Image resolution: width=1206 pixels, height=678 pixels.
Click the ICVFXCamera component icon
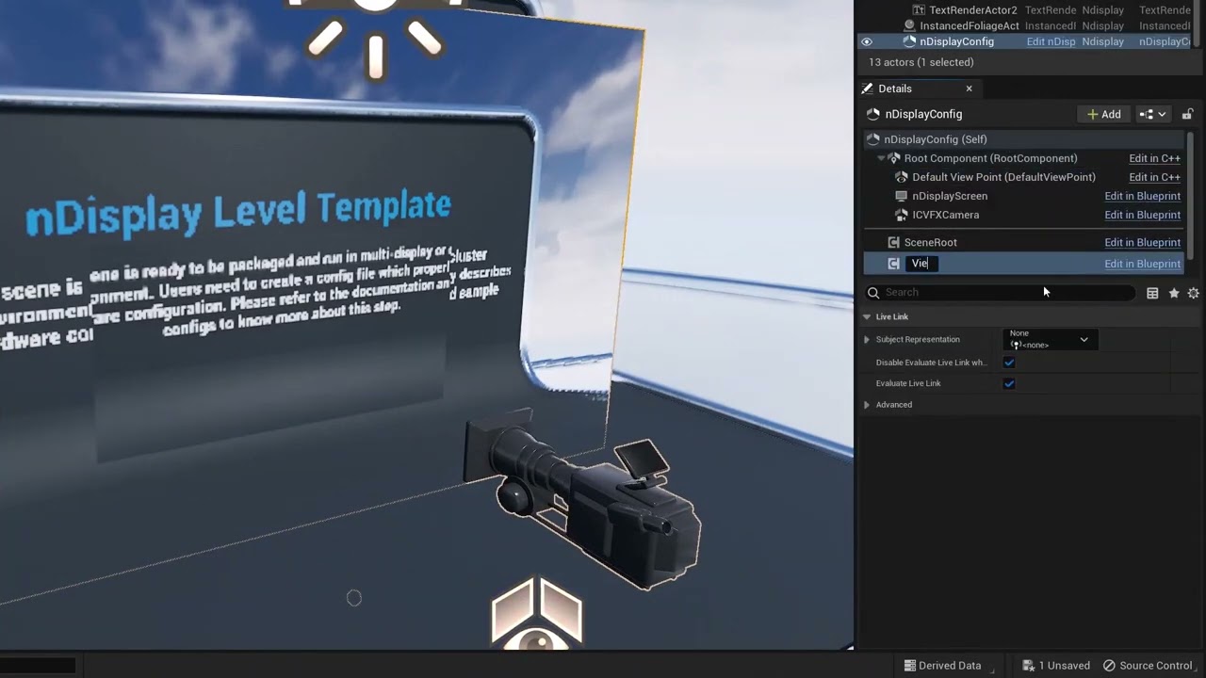902,215
